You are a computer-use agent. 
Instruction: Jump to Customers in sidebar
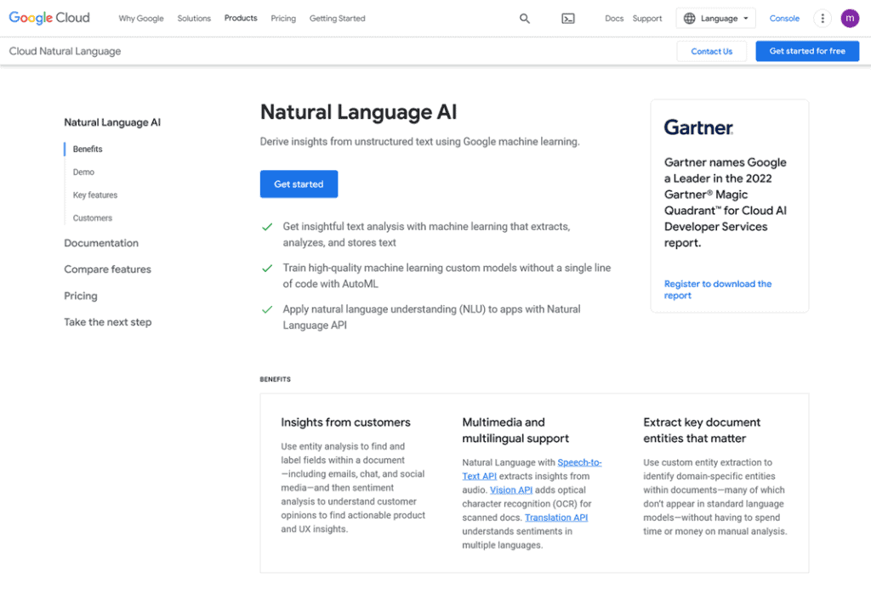(92, 218)
